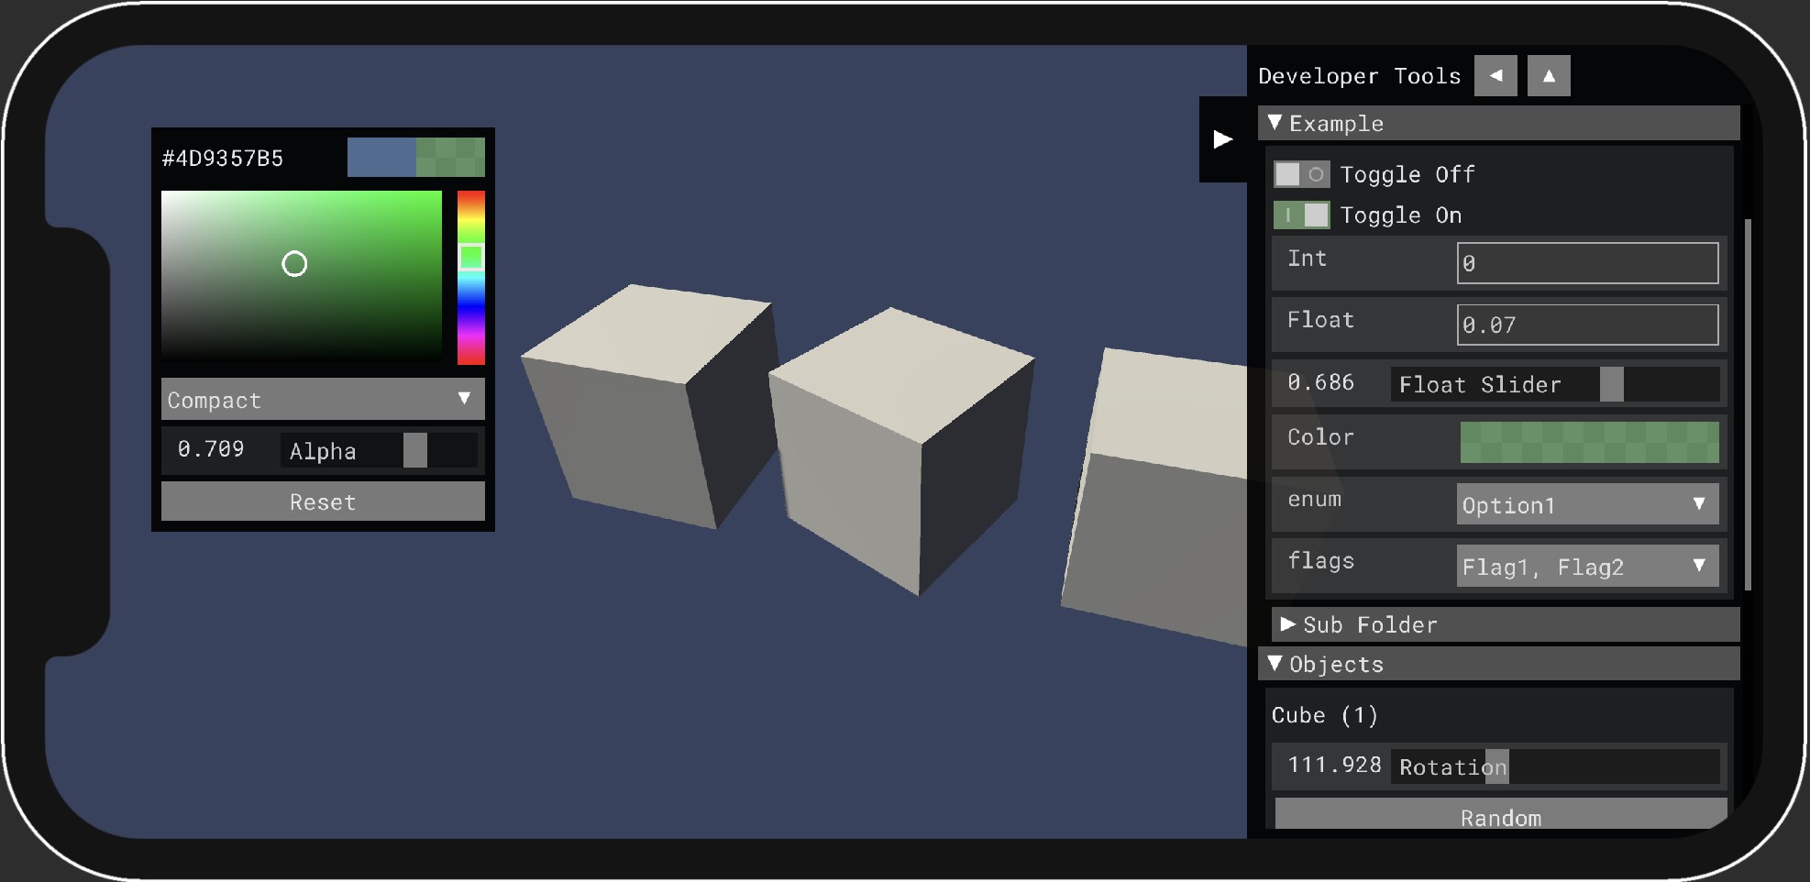Click the Alpha slider
This screenshot has width=1810, height=882.
pyautogui.click(x=378, y=450)
